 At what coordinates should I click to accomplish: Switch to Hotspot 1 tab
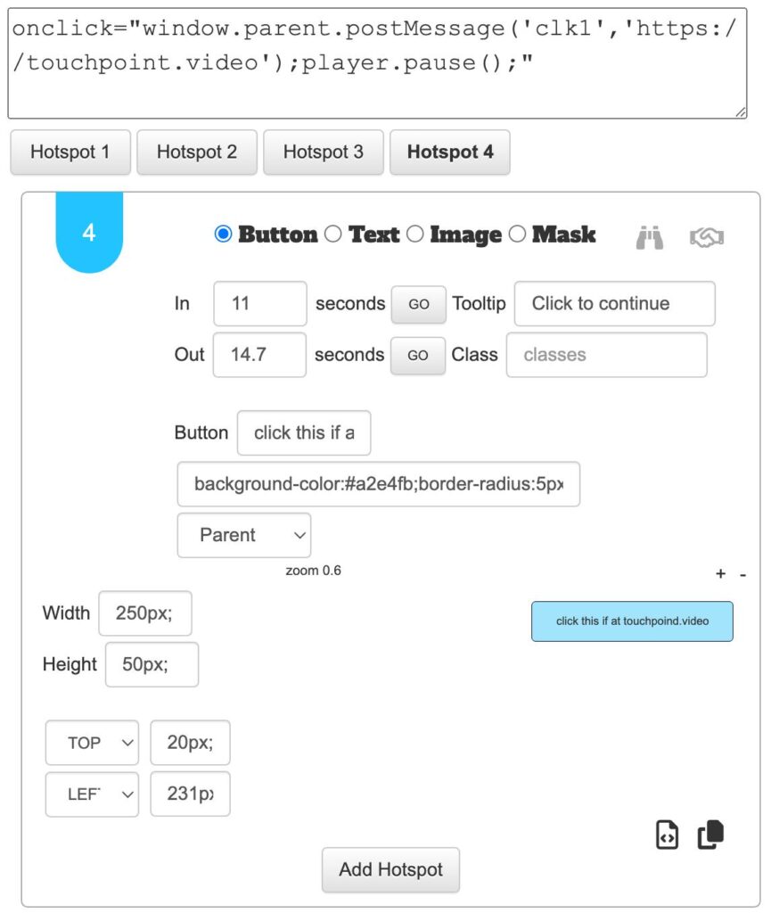click(70, 152)
